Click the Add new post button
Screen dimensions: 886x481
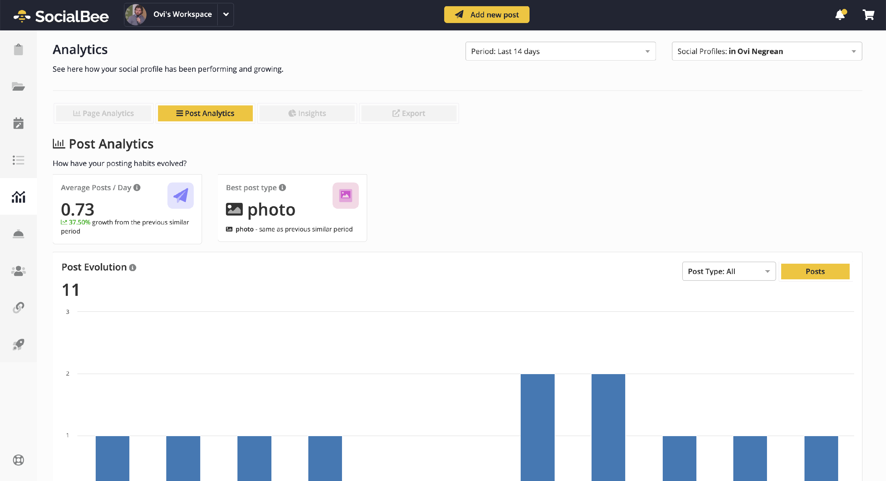tap(486, 14)
